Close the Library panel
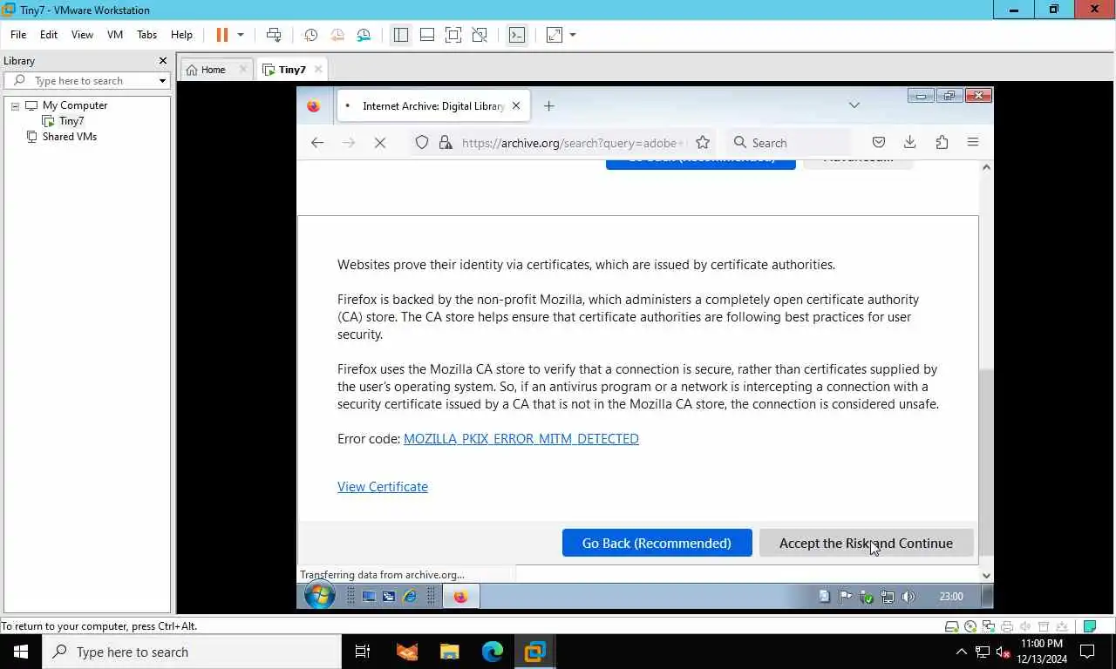Viewport: 1116px width, 669px height. click(162, 61)
